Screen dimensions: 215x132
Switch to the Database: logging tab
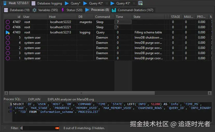tap(47, 3)
